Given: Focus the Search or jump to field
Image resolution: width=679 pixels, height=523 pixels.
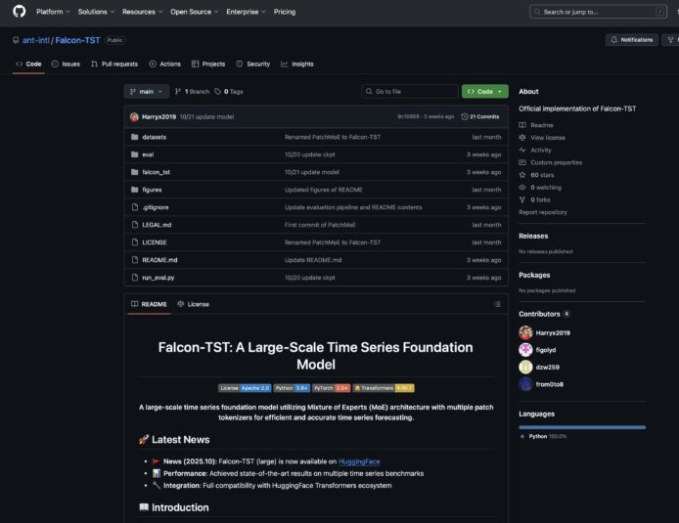Looking at the screenshot, I should coord(598,12).
